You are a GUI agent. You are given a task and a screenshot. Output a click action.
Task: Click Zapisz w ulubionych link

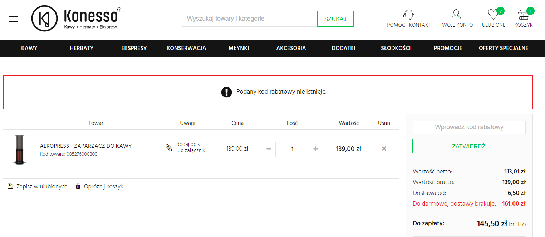tap(42, 186)
